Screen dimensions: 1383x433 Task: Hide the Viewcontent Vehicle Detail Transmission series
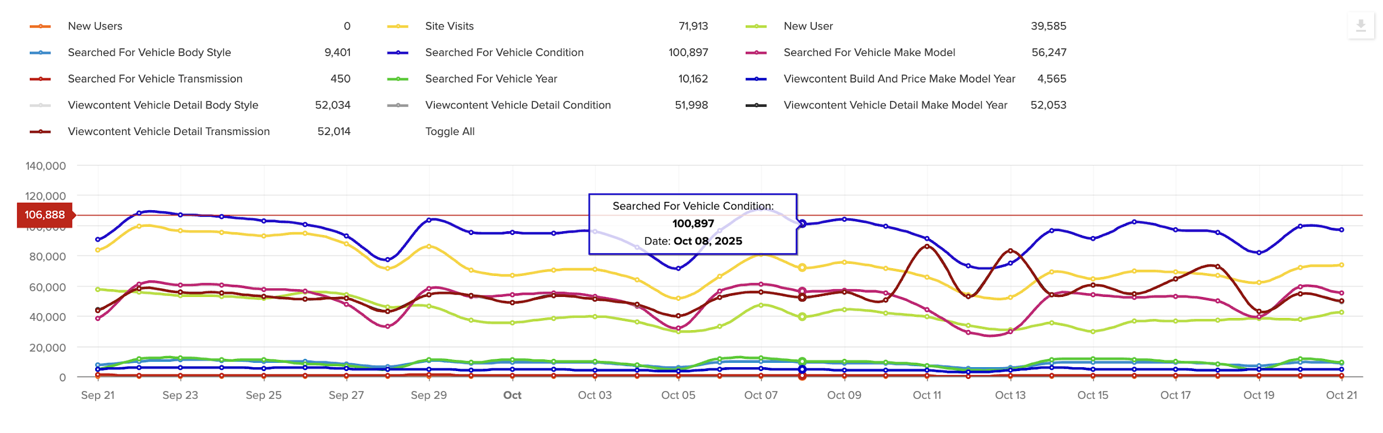(x=169, y=132)
